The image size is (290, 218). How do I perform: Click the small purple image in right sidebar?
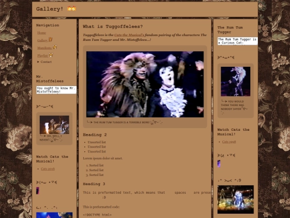click(219, 164)
